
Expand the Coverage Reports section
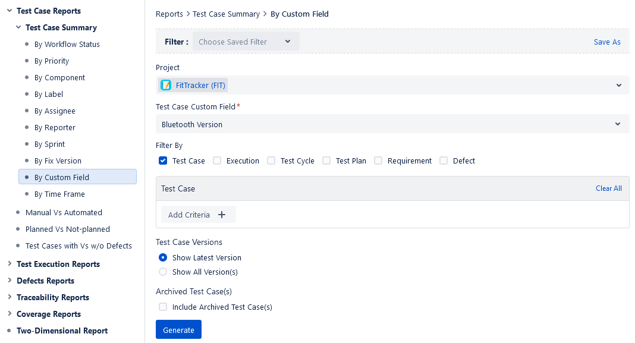[x=8, y=314]
